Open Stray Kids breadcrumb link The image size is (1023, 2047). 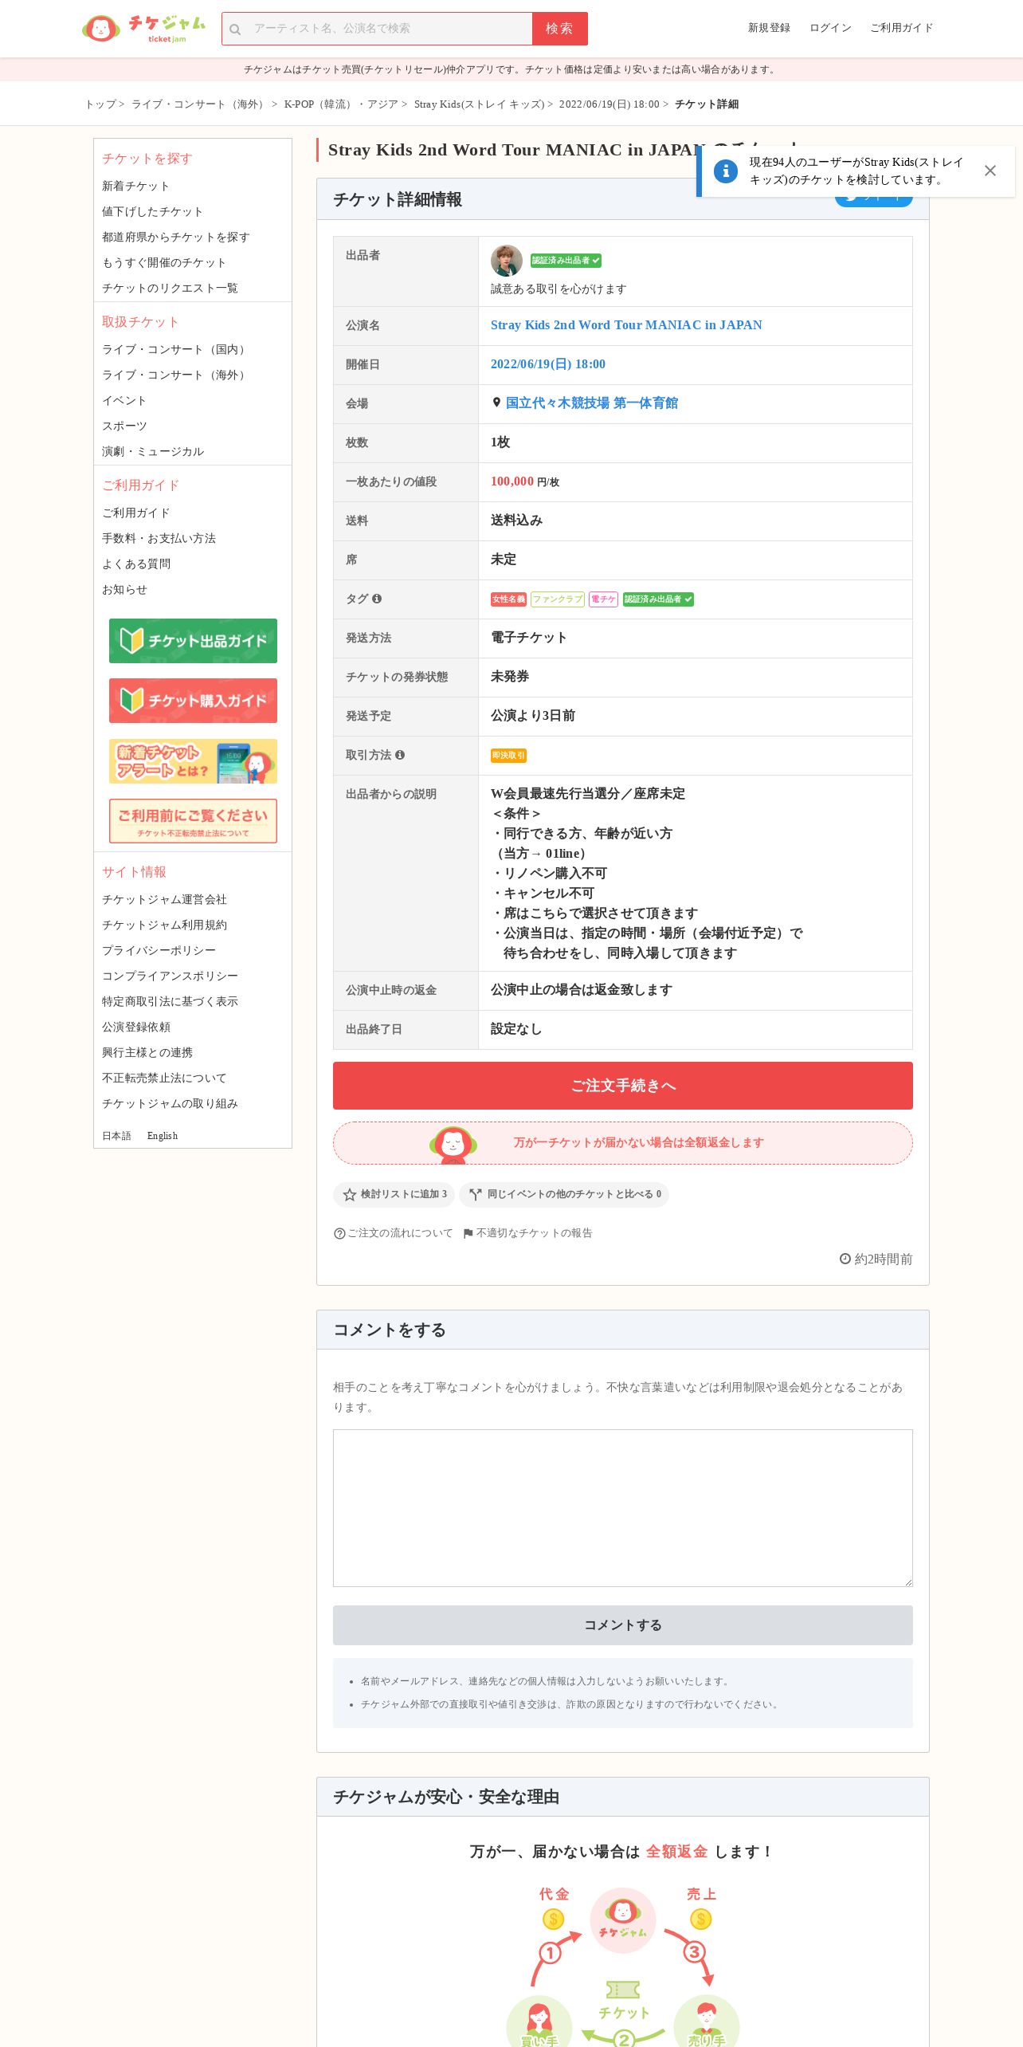click(479, 104)
